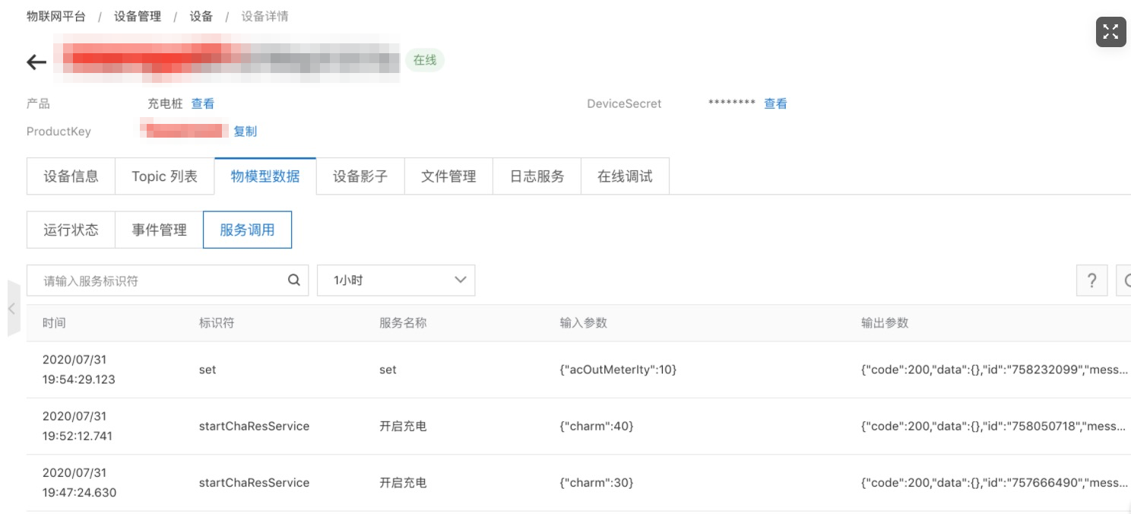Click output parameter with id 757666490

tap(994, 482)
